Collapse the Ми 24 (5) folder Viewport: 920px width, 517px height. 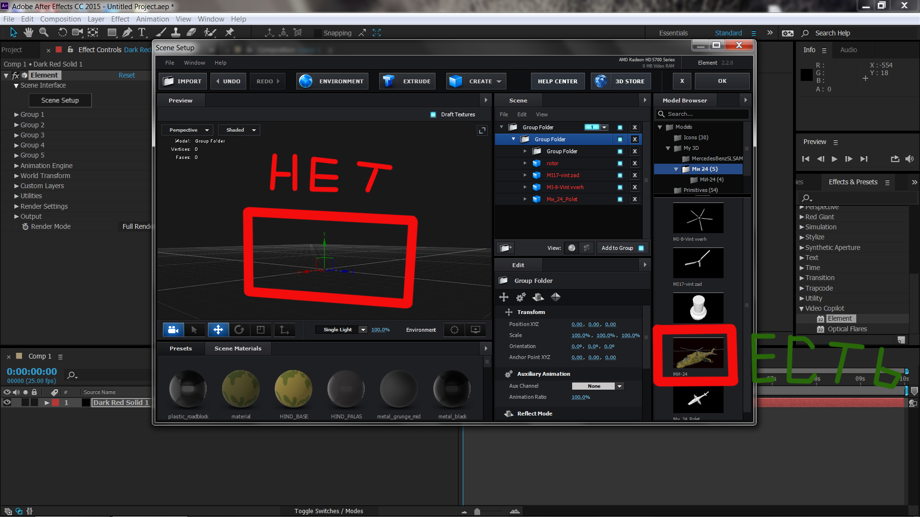(x=676, y=169)
